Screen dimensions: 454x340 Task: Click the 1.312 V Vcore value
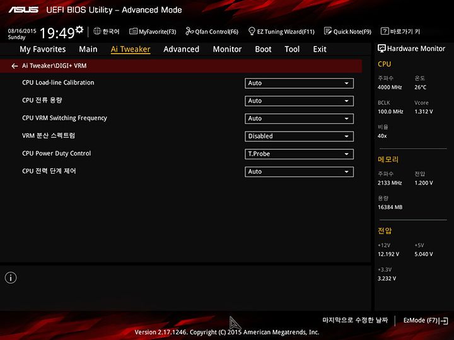coord(424,111)
